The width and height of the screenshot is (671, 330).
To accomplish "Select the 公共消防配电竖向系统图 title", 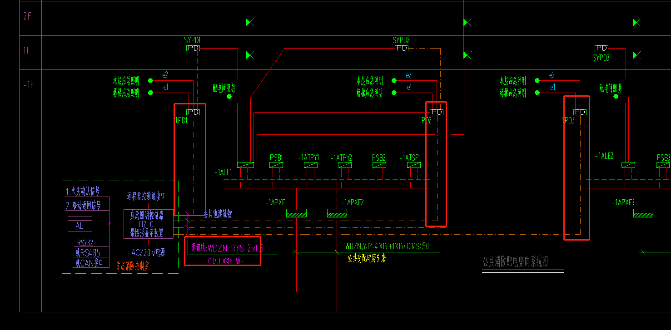I will click(515, 261).
